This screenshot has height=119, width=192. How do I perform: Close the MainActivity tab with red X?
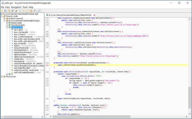click(94, 15)
